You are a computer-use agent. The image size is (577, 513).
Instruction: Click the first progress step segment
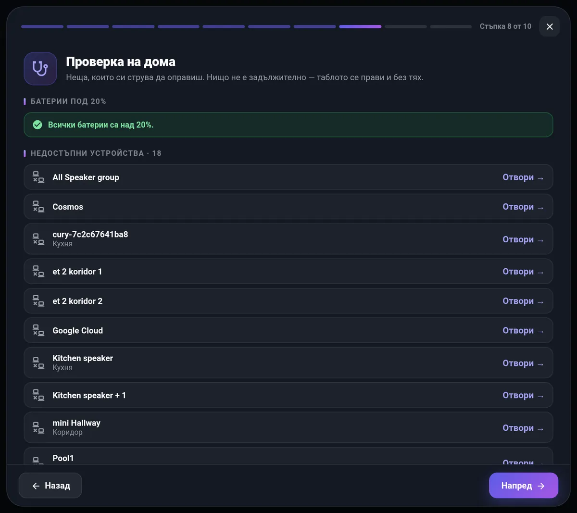coord(42,26)
